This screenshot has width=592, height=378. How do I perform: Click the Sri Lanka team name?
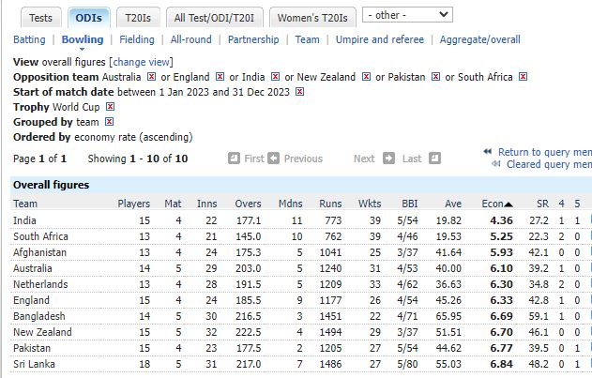(x=34, y=364)
